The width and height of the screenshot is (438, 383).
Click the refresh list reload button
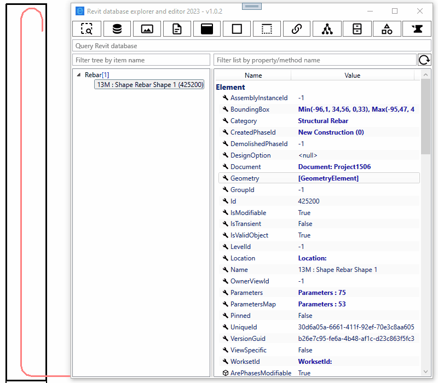[x=424, y=60]
